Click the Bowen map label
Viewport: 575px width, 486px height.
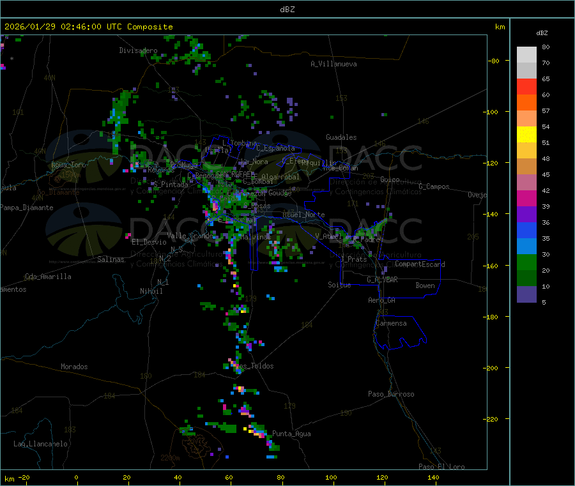click(425, 285)
